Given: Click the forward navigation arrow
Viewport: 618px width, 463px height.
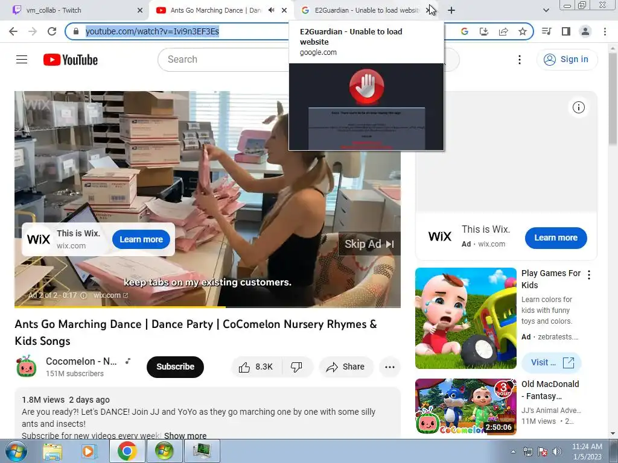Looking at the screenshot, I should (x=33, y=31).
